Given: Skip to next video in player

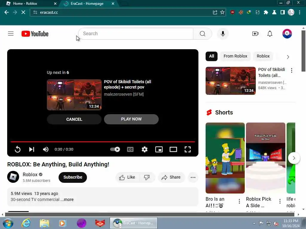Looking at the screenshot, I should click(x=32, y=149).
